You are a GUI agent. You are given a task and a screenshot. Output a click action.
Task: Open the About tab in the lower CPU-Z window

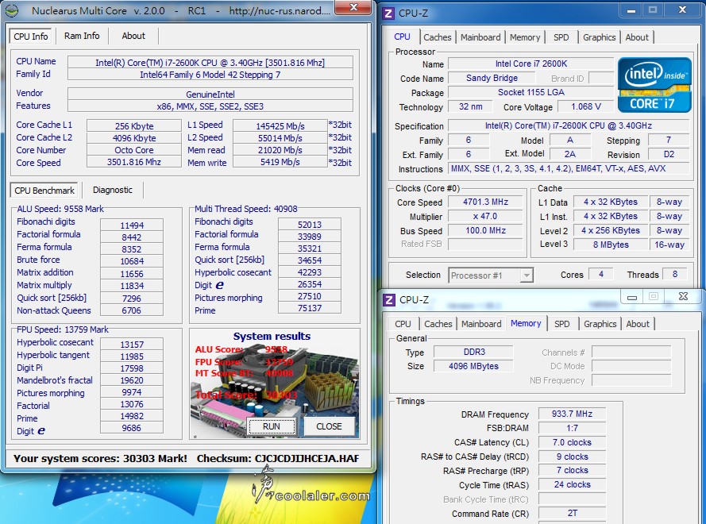click(638, 324)
